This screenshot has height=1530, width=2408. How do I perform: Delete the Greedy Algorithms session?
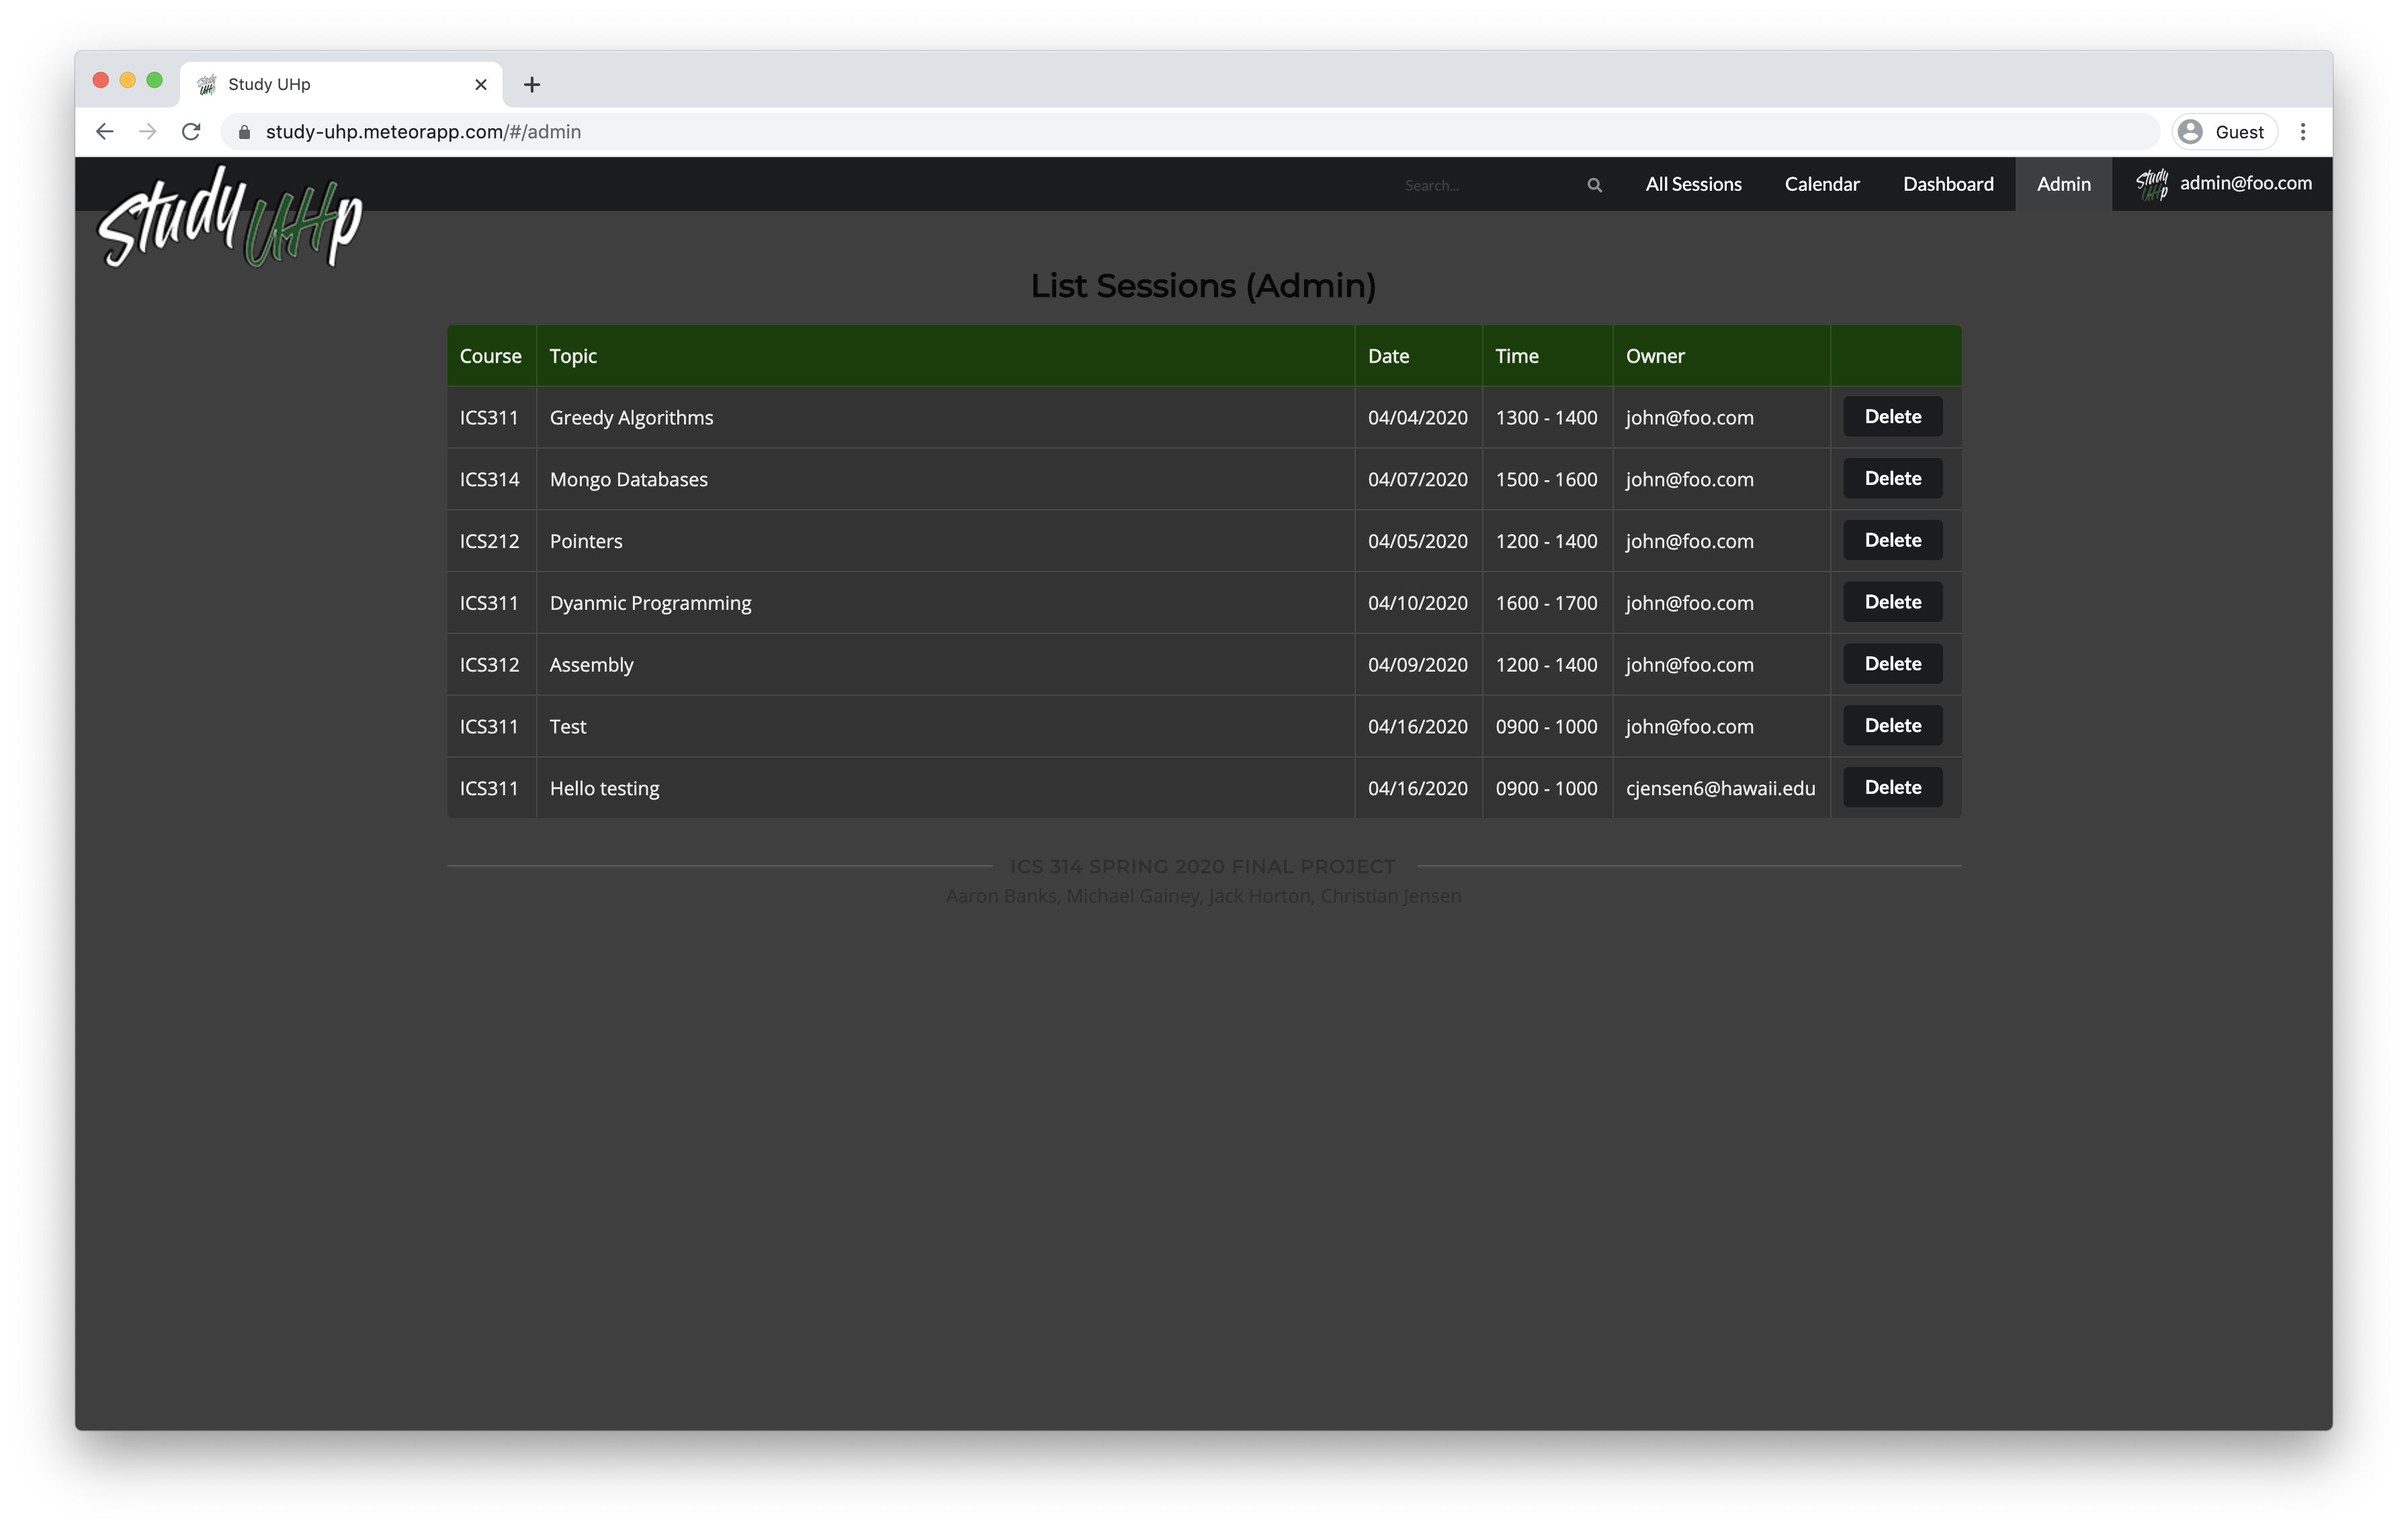pos(1892,416)
